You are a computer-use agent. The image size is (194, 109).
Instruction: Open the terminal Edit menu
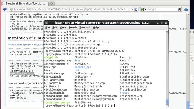(55, 28)
